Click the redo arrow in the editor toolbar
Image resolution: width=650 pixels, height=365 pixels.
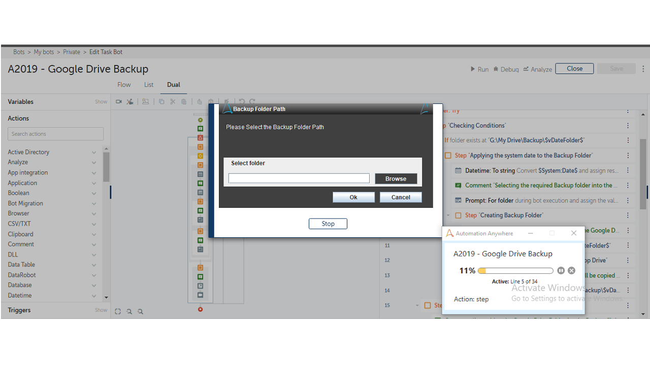pos(252,101)
